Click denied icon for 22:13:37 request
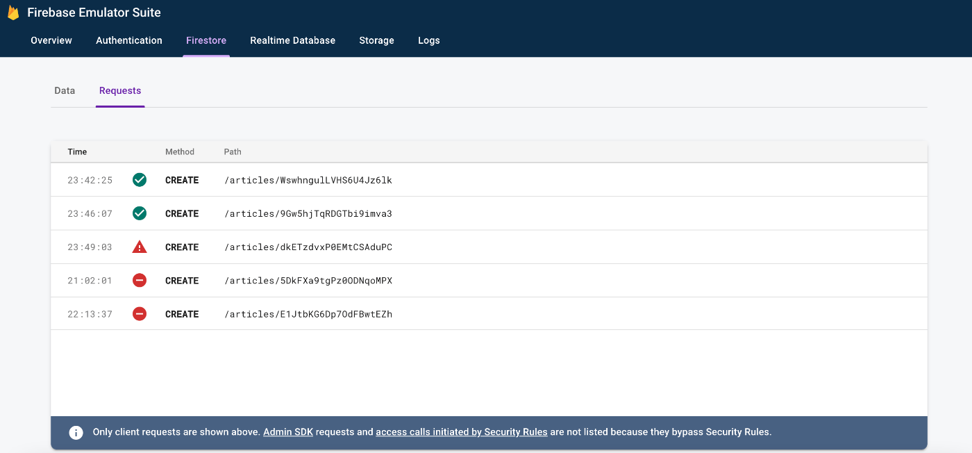Image resolution: width=972 pixels, height=453 pixels. [x=140, y=314]
